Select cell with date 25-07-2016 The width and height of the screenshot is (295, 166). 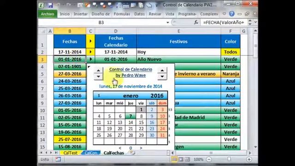tap(70, 139)
